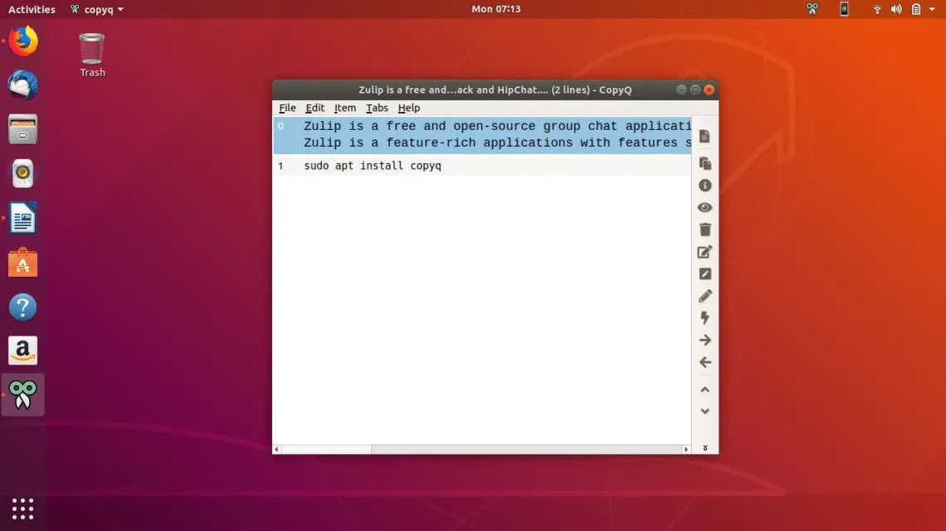Toggle item preview with the eye icon
946x531 pixels.
(x=705, y=208)
